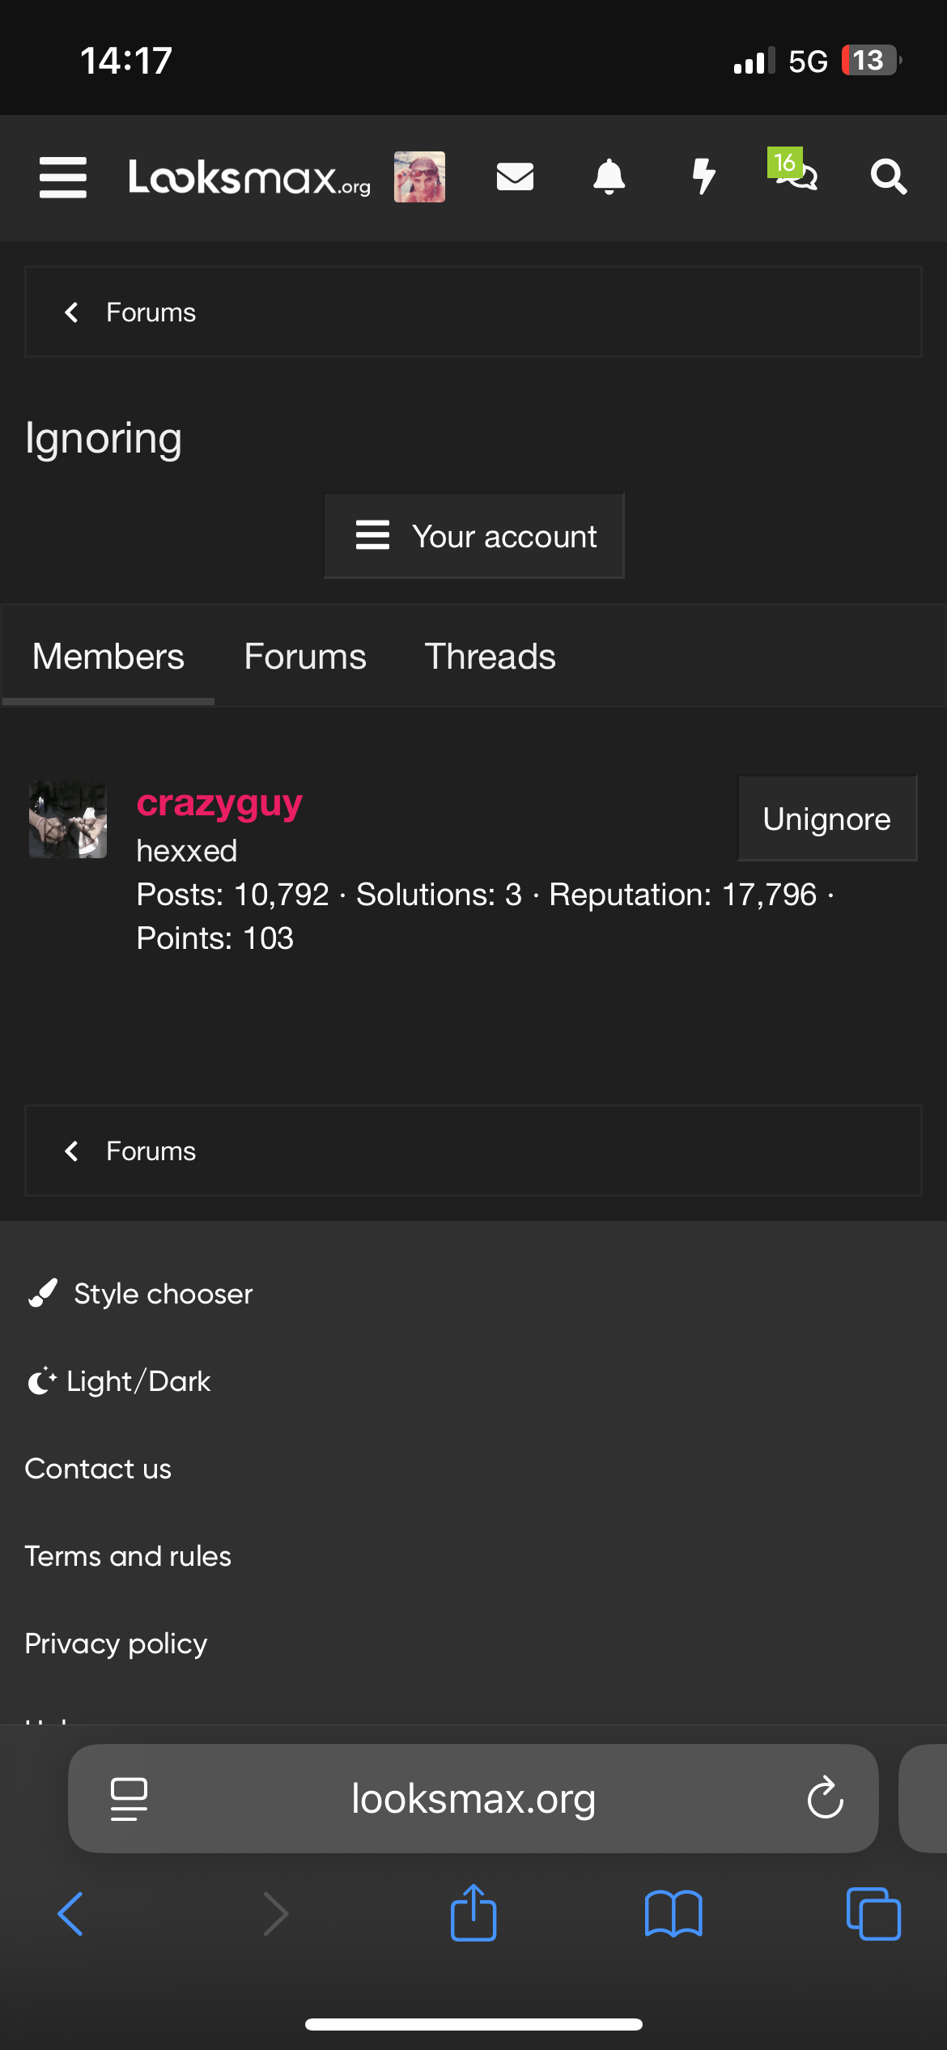Open Safari bookmarks book icon
This screenshot has height=2050, width=947.
(x=673, y=1914)
